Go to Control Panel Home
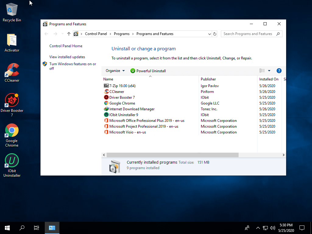 click(x=66, y=46)
